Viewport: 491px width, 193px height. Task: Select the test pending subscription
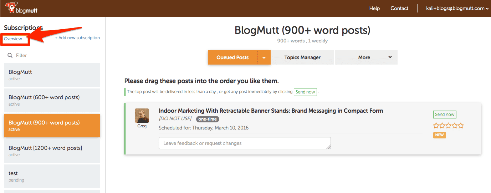52,176
